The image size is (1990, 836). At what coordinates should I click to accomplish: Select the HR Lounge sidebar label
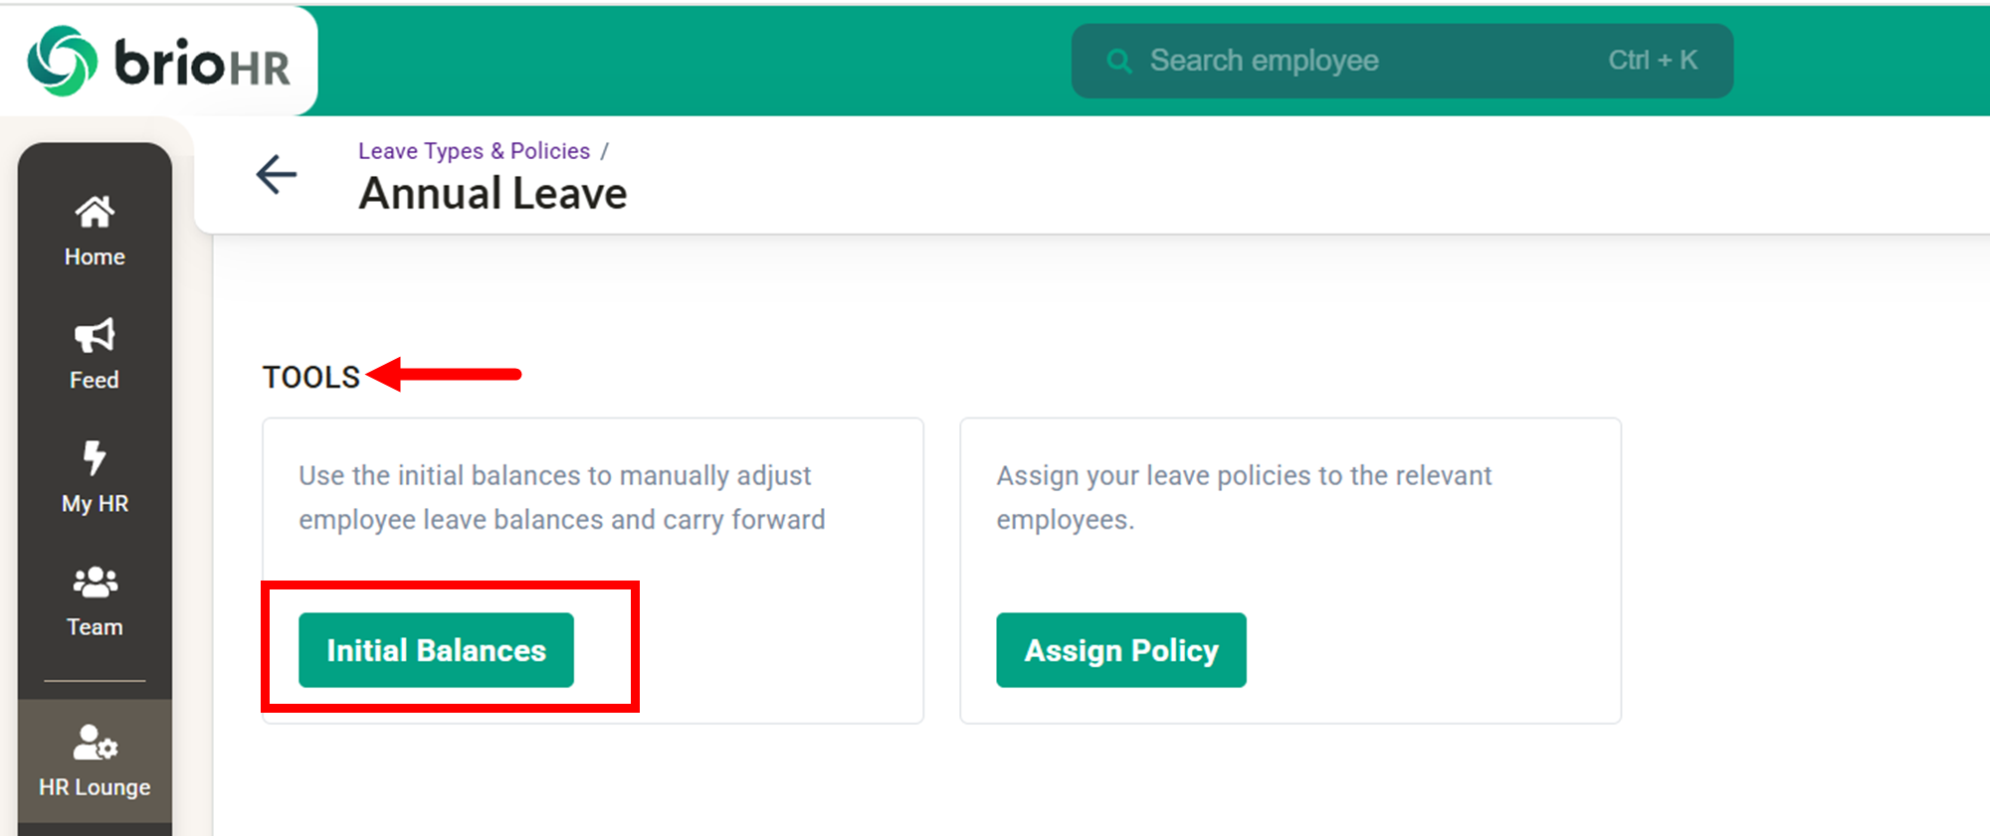95,787
